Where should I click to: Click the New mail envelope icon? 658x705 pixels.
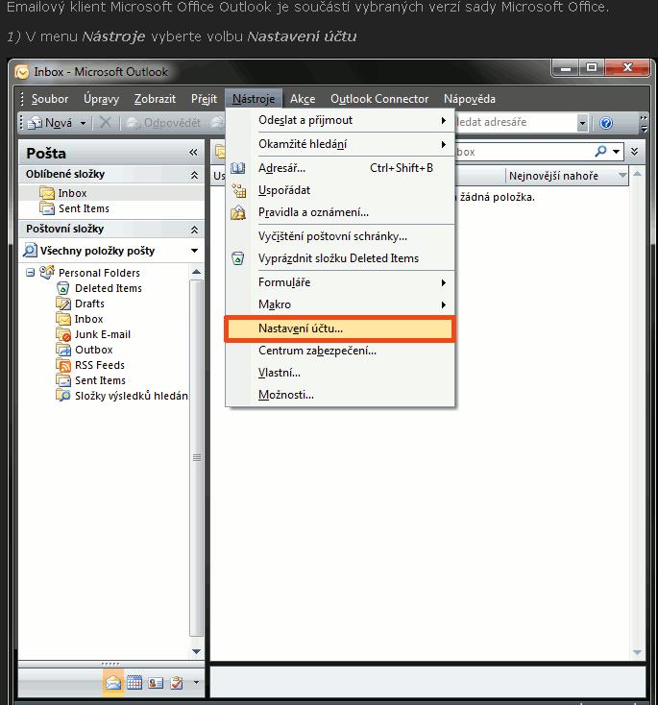point(35,123)
